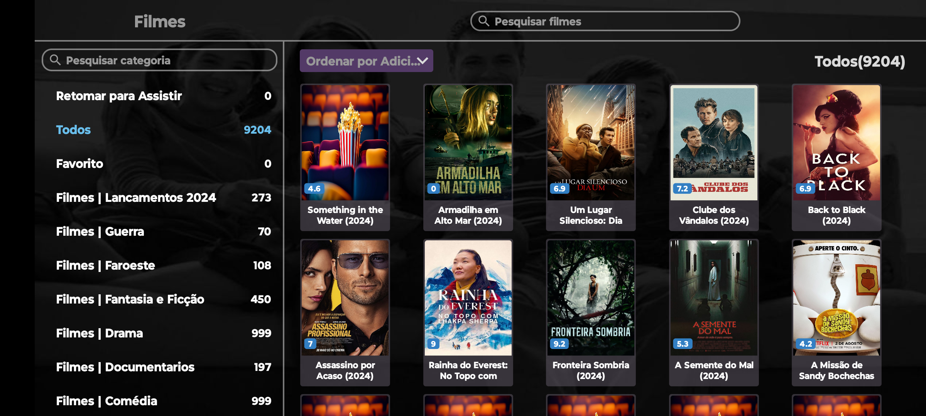Image resolution: width=926 pixels, height=416 pixels.
Task: Open the 'Favorito' category
Action: [x=79, y=164]
